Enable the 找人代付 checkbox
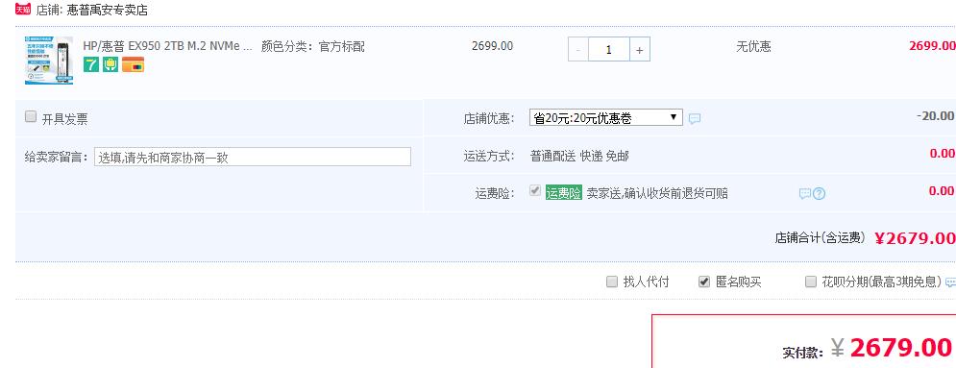The image size is (956, 368). pos(611,282)
